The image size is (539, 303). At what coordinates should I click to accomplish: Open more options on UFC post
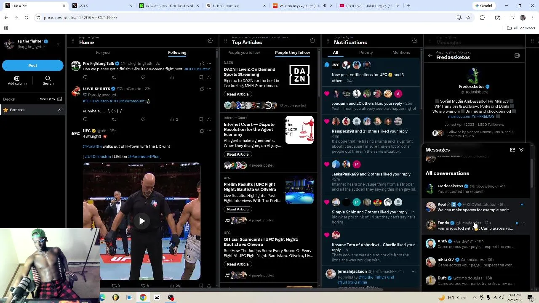point(209,131)
